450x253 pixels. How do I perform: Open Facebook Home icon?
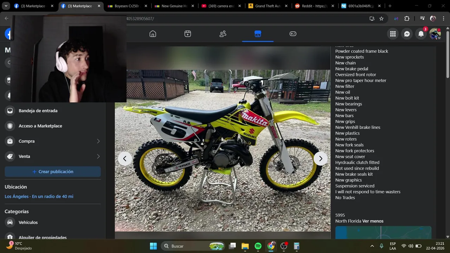pyautogui.click(x=153, y=34)
